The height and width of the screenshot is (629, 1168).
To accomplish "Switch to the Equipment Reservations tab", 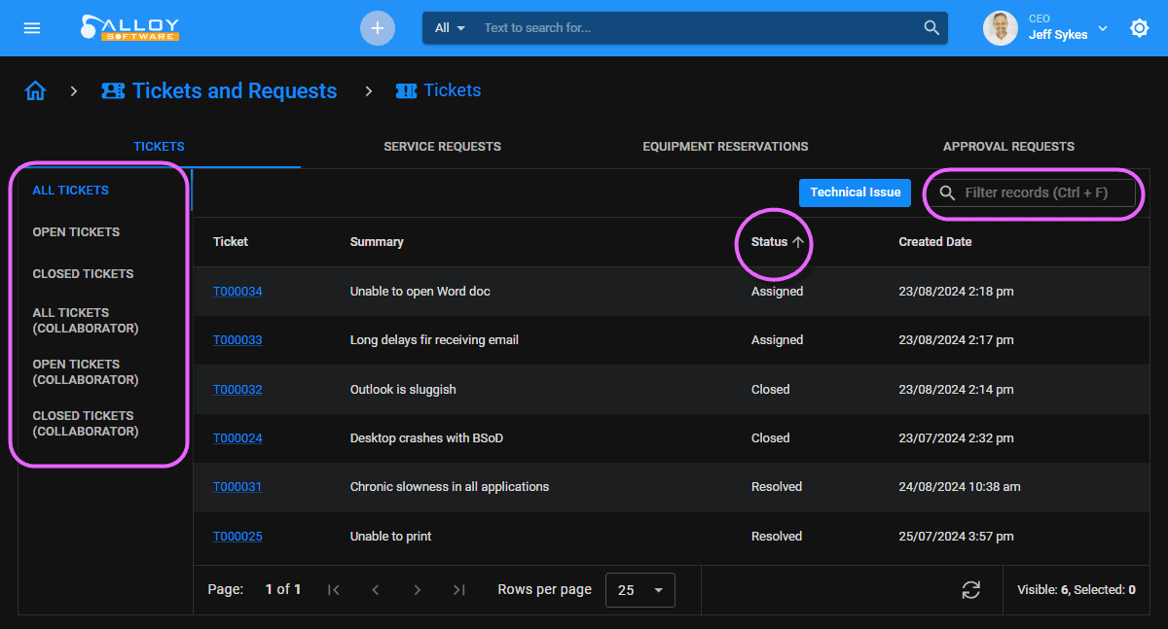I will [x=725, y=147].
